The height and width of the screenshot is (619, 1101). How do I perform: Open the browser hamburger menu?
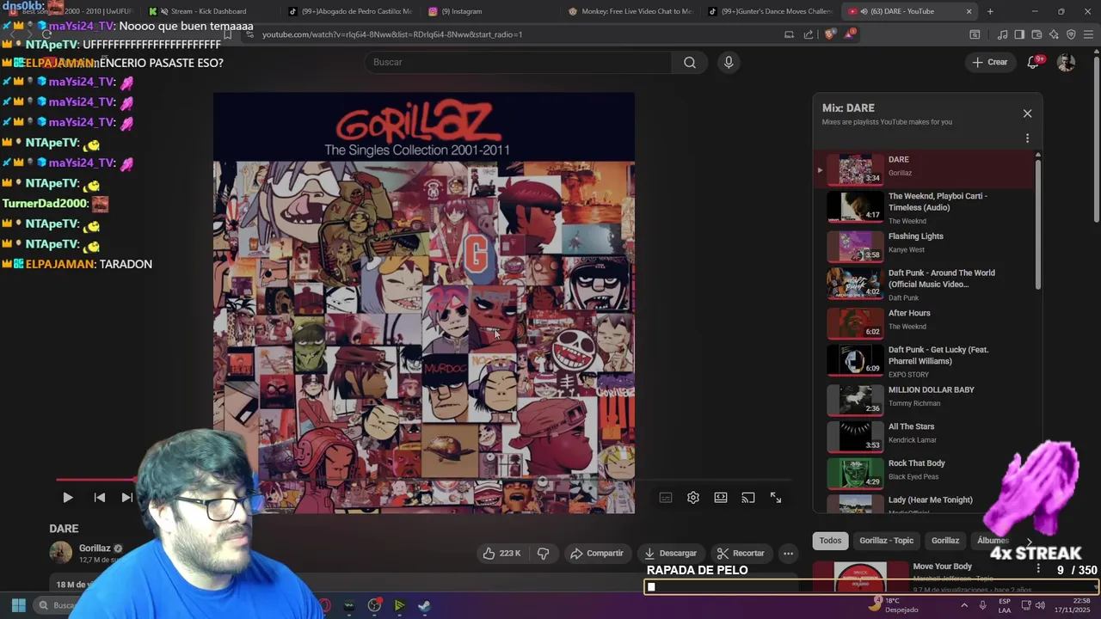click(x=1089, y=34)
